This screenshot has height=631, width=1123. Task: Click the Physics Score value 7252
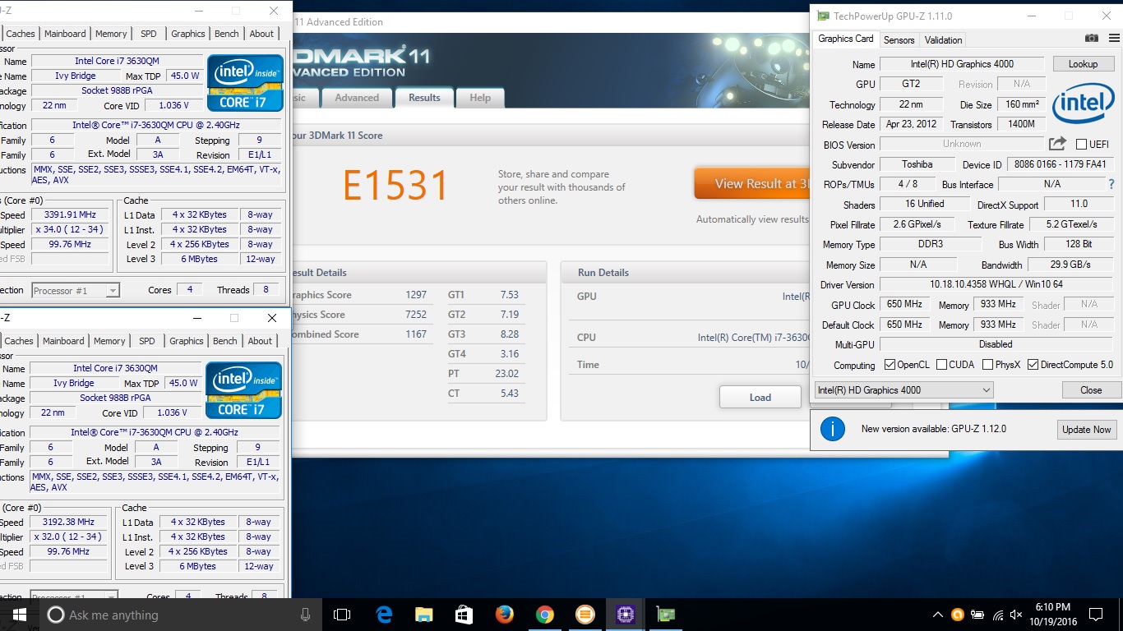click(x=416, y=315)
